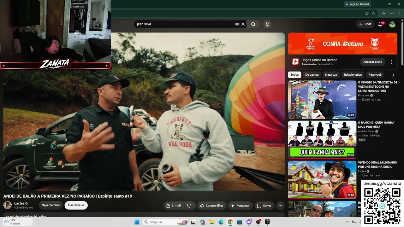Open the Suiça millionaire video thumbnail
The image size is (404, 227).
(322, 180)
